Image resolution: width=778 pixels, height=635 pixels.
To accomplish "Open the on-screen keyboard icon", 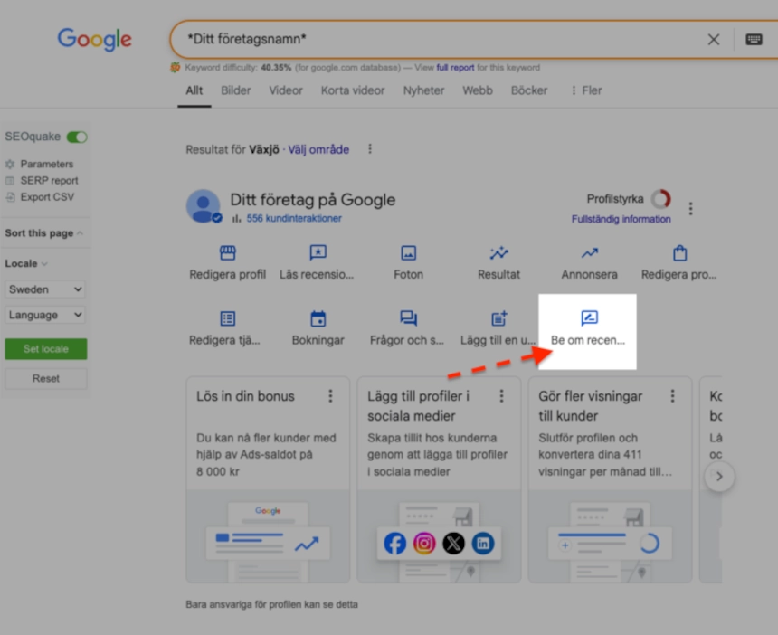I will 754,39.
